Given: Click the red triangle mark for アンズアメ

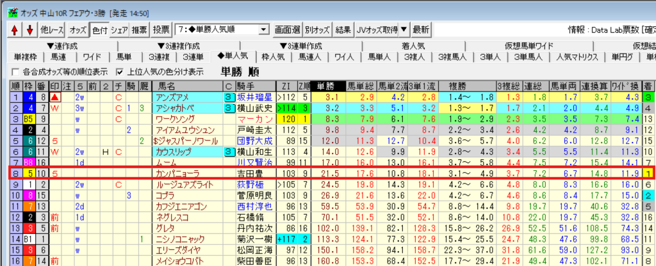Looking at the screenshot, I should point(56,97).
